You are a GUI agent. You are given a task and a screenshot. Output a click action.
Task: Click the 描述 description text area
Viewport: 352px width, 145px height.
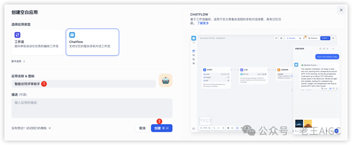coord(92,108)
